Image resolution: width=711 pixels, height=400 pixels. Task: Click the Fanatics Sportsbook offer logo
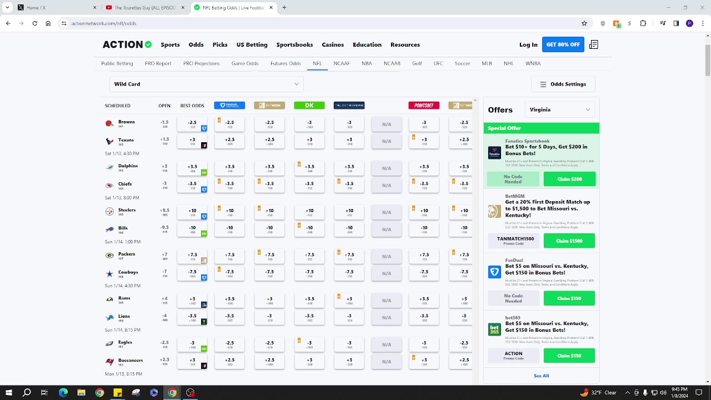click(x=494, y=153)
